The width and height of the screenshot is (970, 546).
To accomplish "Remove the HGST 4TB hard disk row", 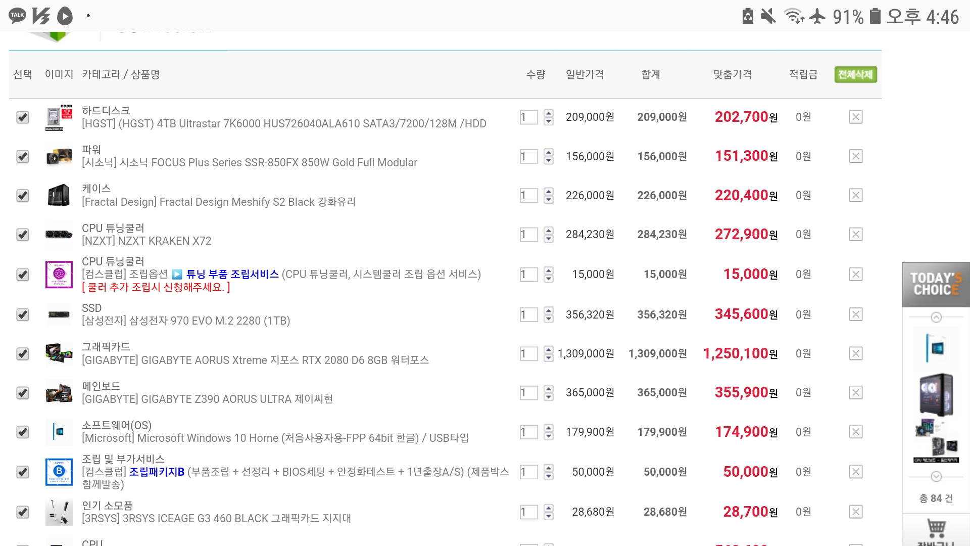I will pos(855,117).
